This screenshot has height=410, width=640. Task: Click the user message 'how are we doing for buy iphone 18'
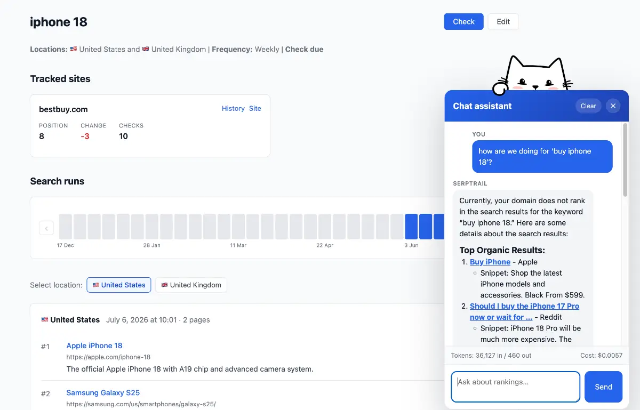click(x=542, y=156)
